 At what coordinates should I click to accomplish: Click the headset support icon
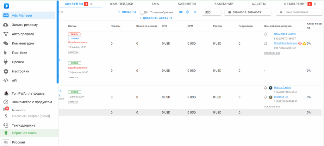[x=6, y=125]
